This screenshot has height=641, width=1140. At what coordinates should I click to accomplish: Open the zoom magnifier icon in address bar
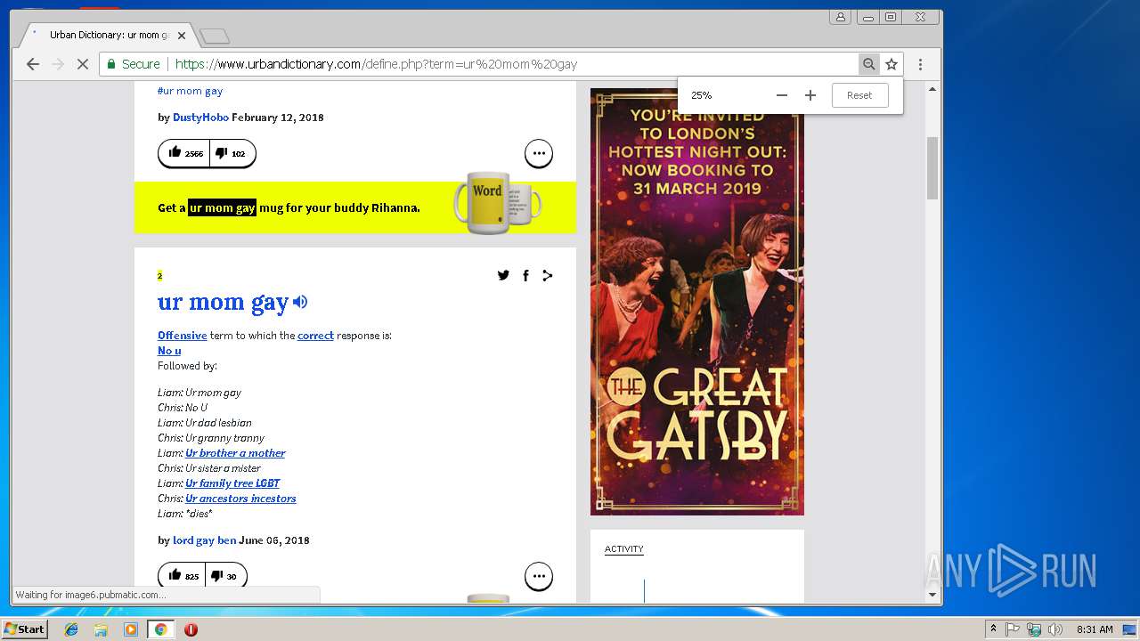click(868, 64)
